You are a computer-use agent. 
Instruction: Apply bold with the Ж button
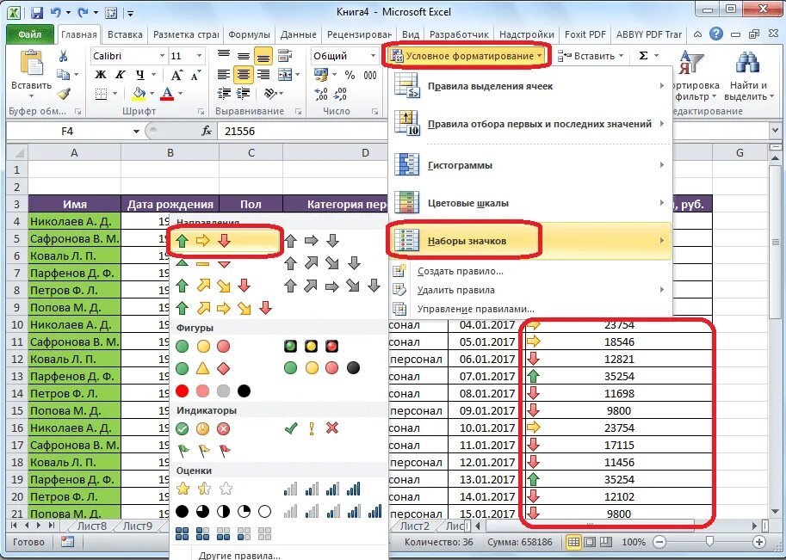pos(101,75)
